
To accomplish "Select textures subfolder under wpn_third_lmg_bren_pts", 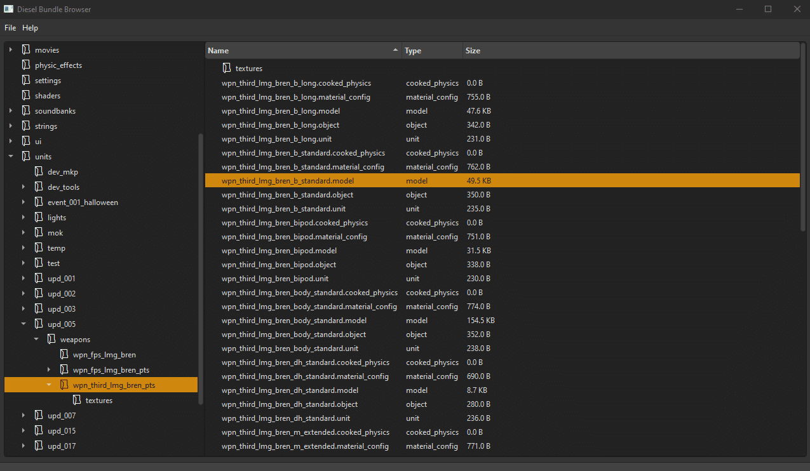I will tap(99, 400).
